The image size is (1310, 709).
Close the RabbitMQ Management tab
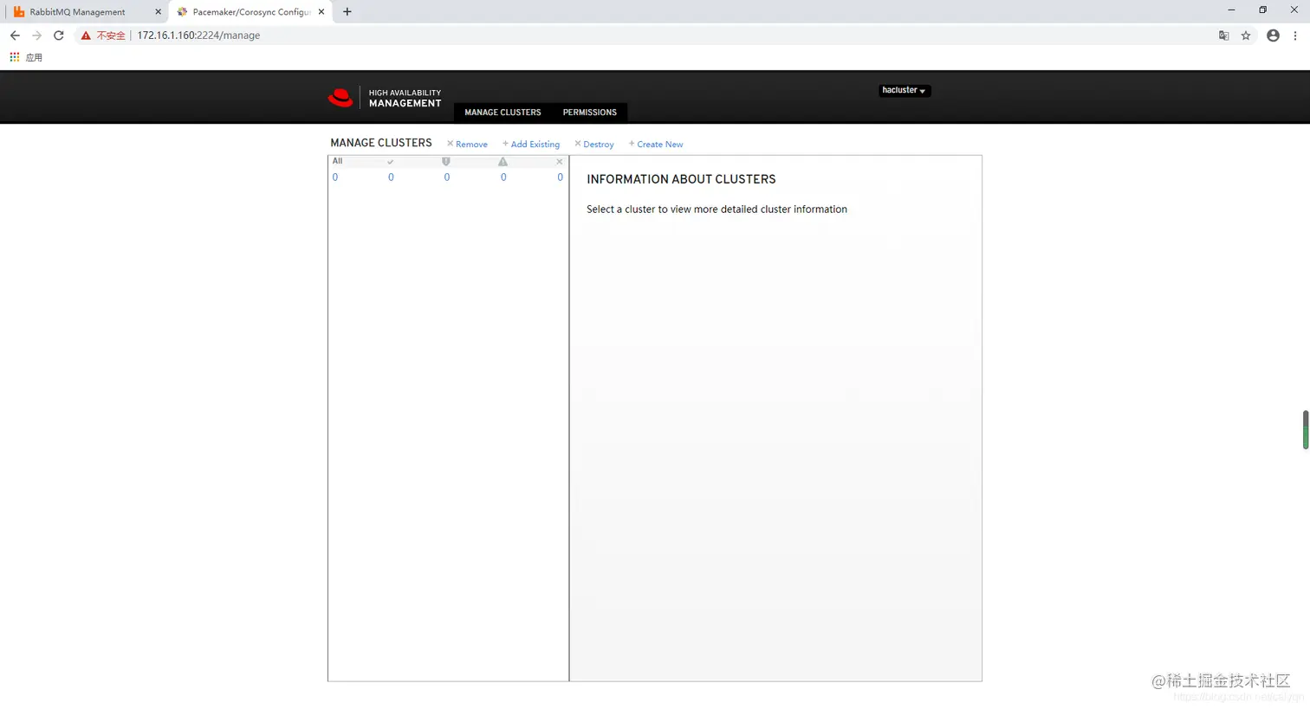coord(159,12)
